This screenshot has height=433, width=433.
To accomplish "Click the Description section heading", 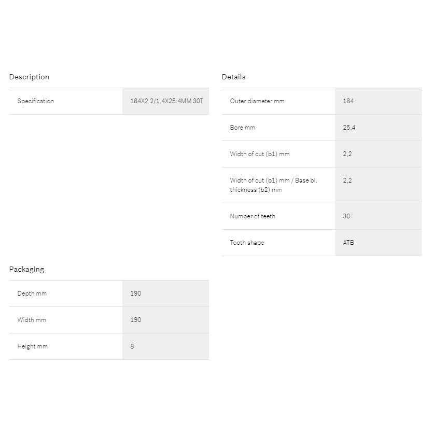I will coord(29,77).
